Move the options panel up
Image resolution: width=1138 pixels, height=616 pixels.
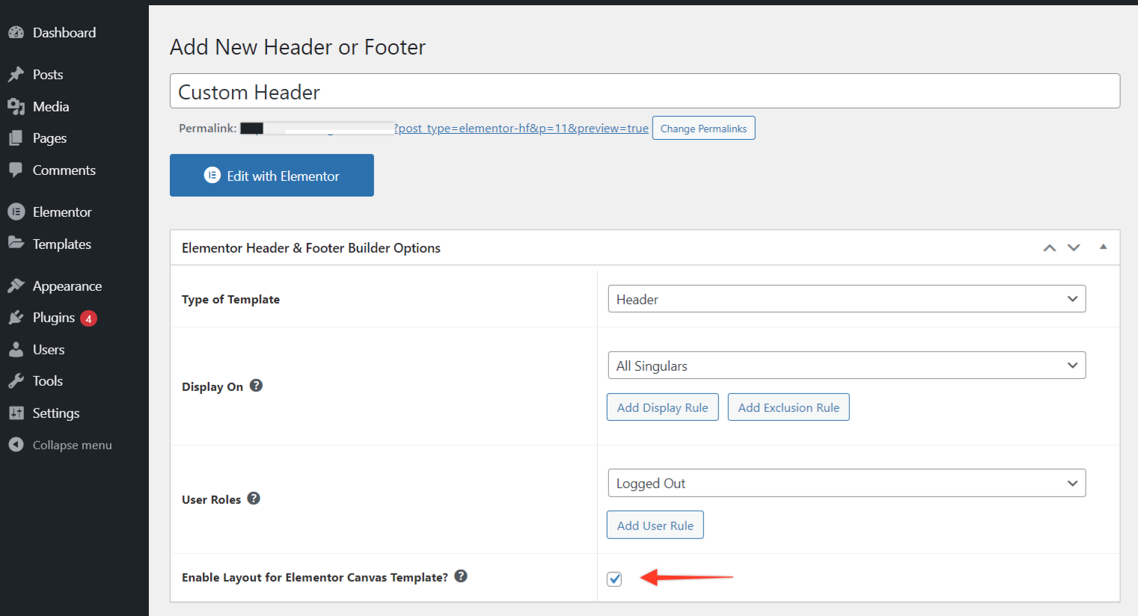coord(1050,248)
